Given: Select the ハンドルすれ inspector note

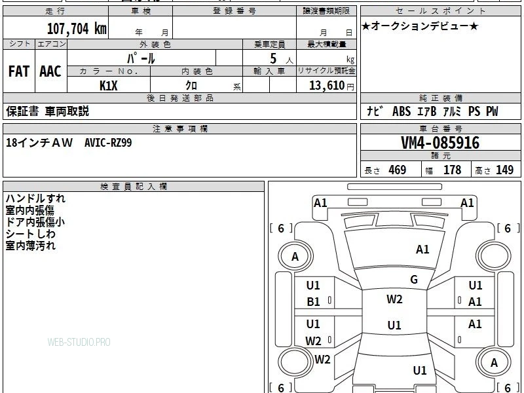Looking at the screenshot, I should click(x=35, y=198).
